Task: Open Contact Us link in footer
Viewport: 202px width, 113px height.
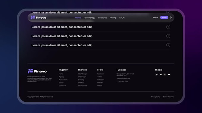Action: click(63, 86)
